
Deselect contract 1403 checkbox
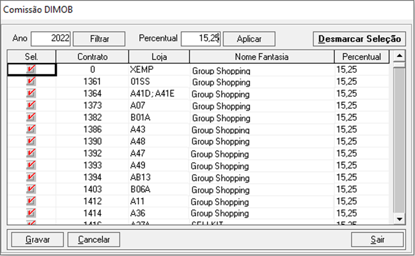click(x=31, y=189)
